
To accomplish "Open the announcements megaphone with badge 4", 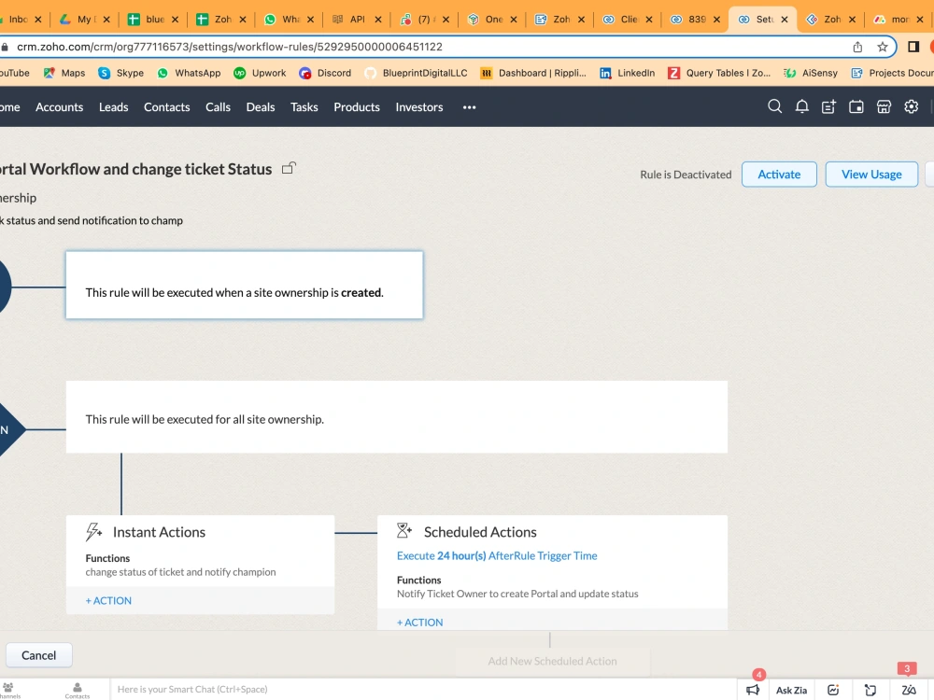I will (753, 690).
